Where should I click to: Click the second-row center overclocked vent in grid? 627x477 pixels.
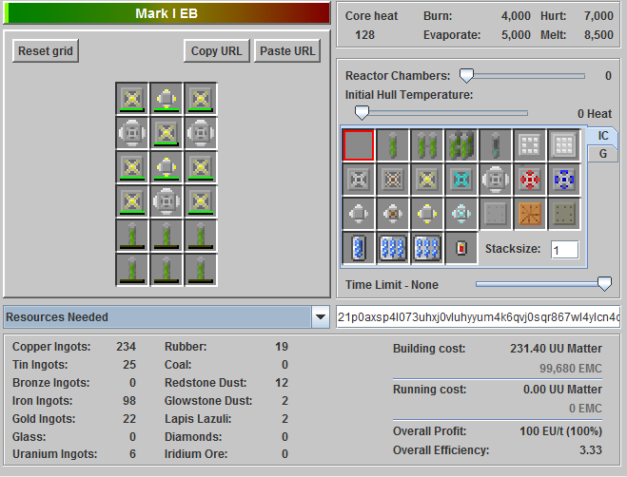pos(167,133)
